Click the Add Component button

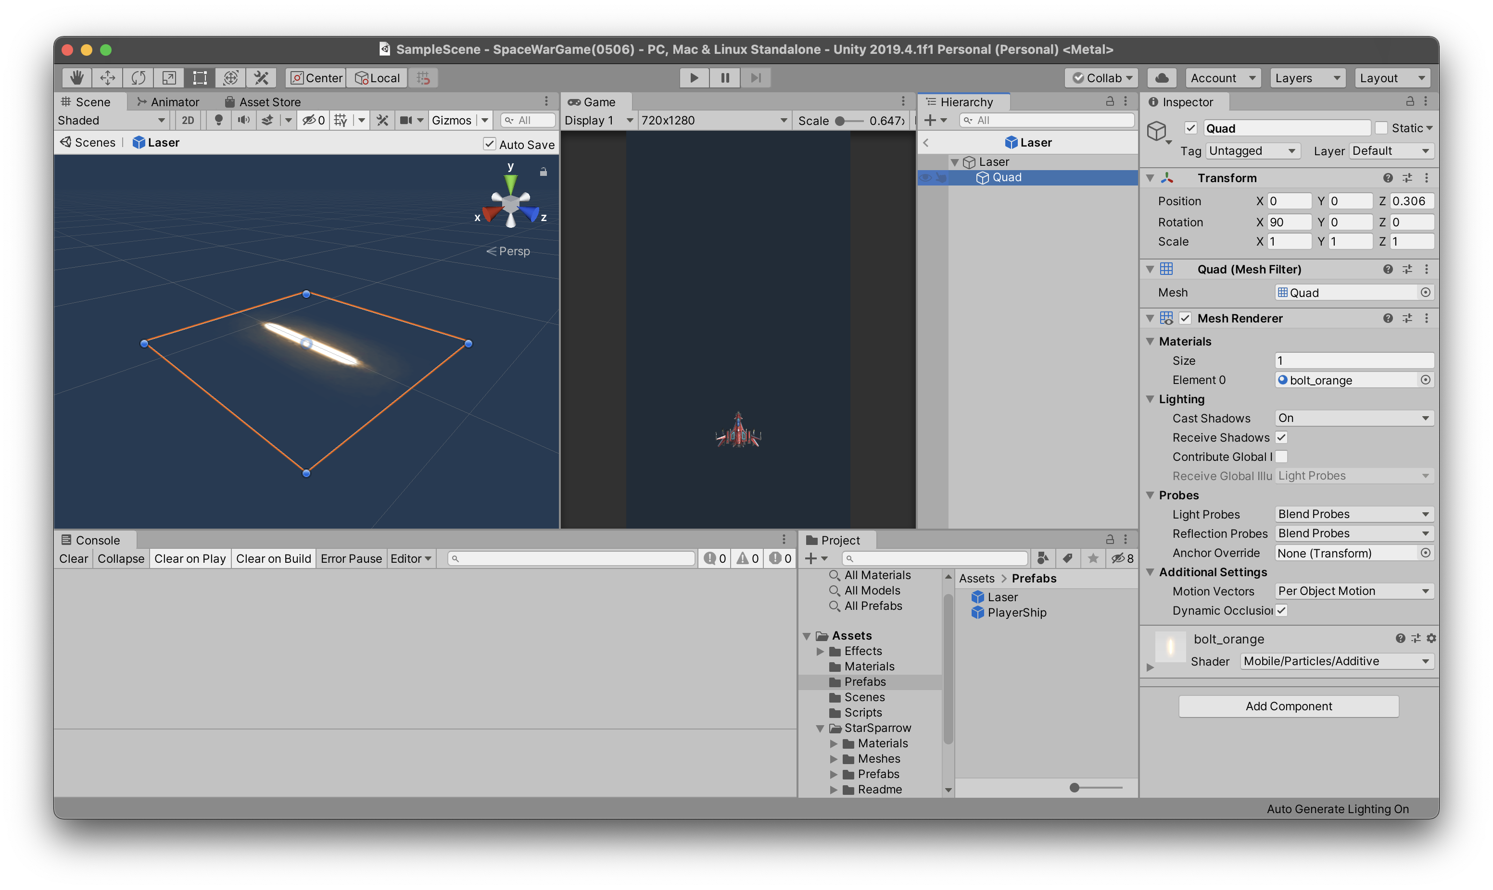pos(1289,706)
